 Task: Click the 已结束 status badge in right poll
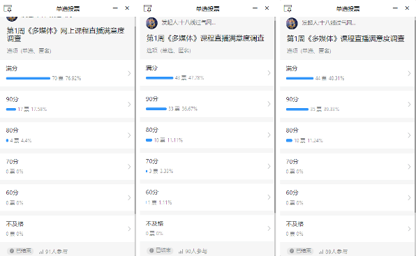click(300, 250)
